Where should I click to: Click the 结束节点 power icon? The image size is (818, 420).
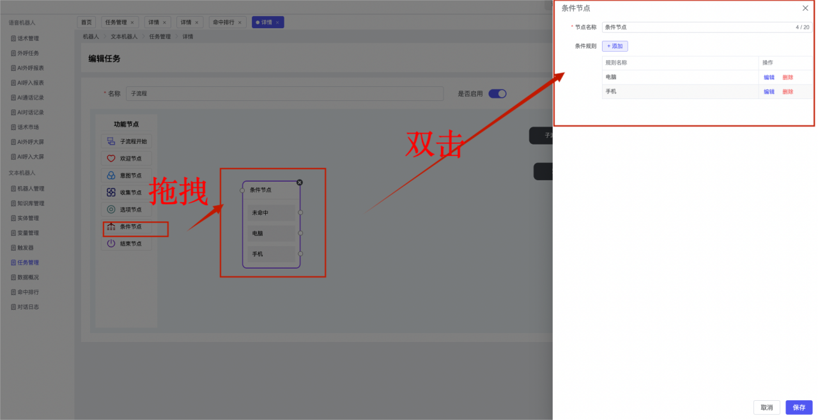[111, 244]
